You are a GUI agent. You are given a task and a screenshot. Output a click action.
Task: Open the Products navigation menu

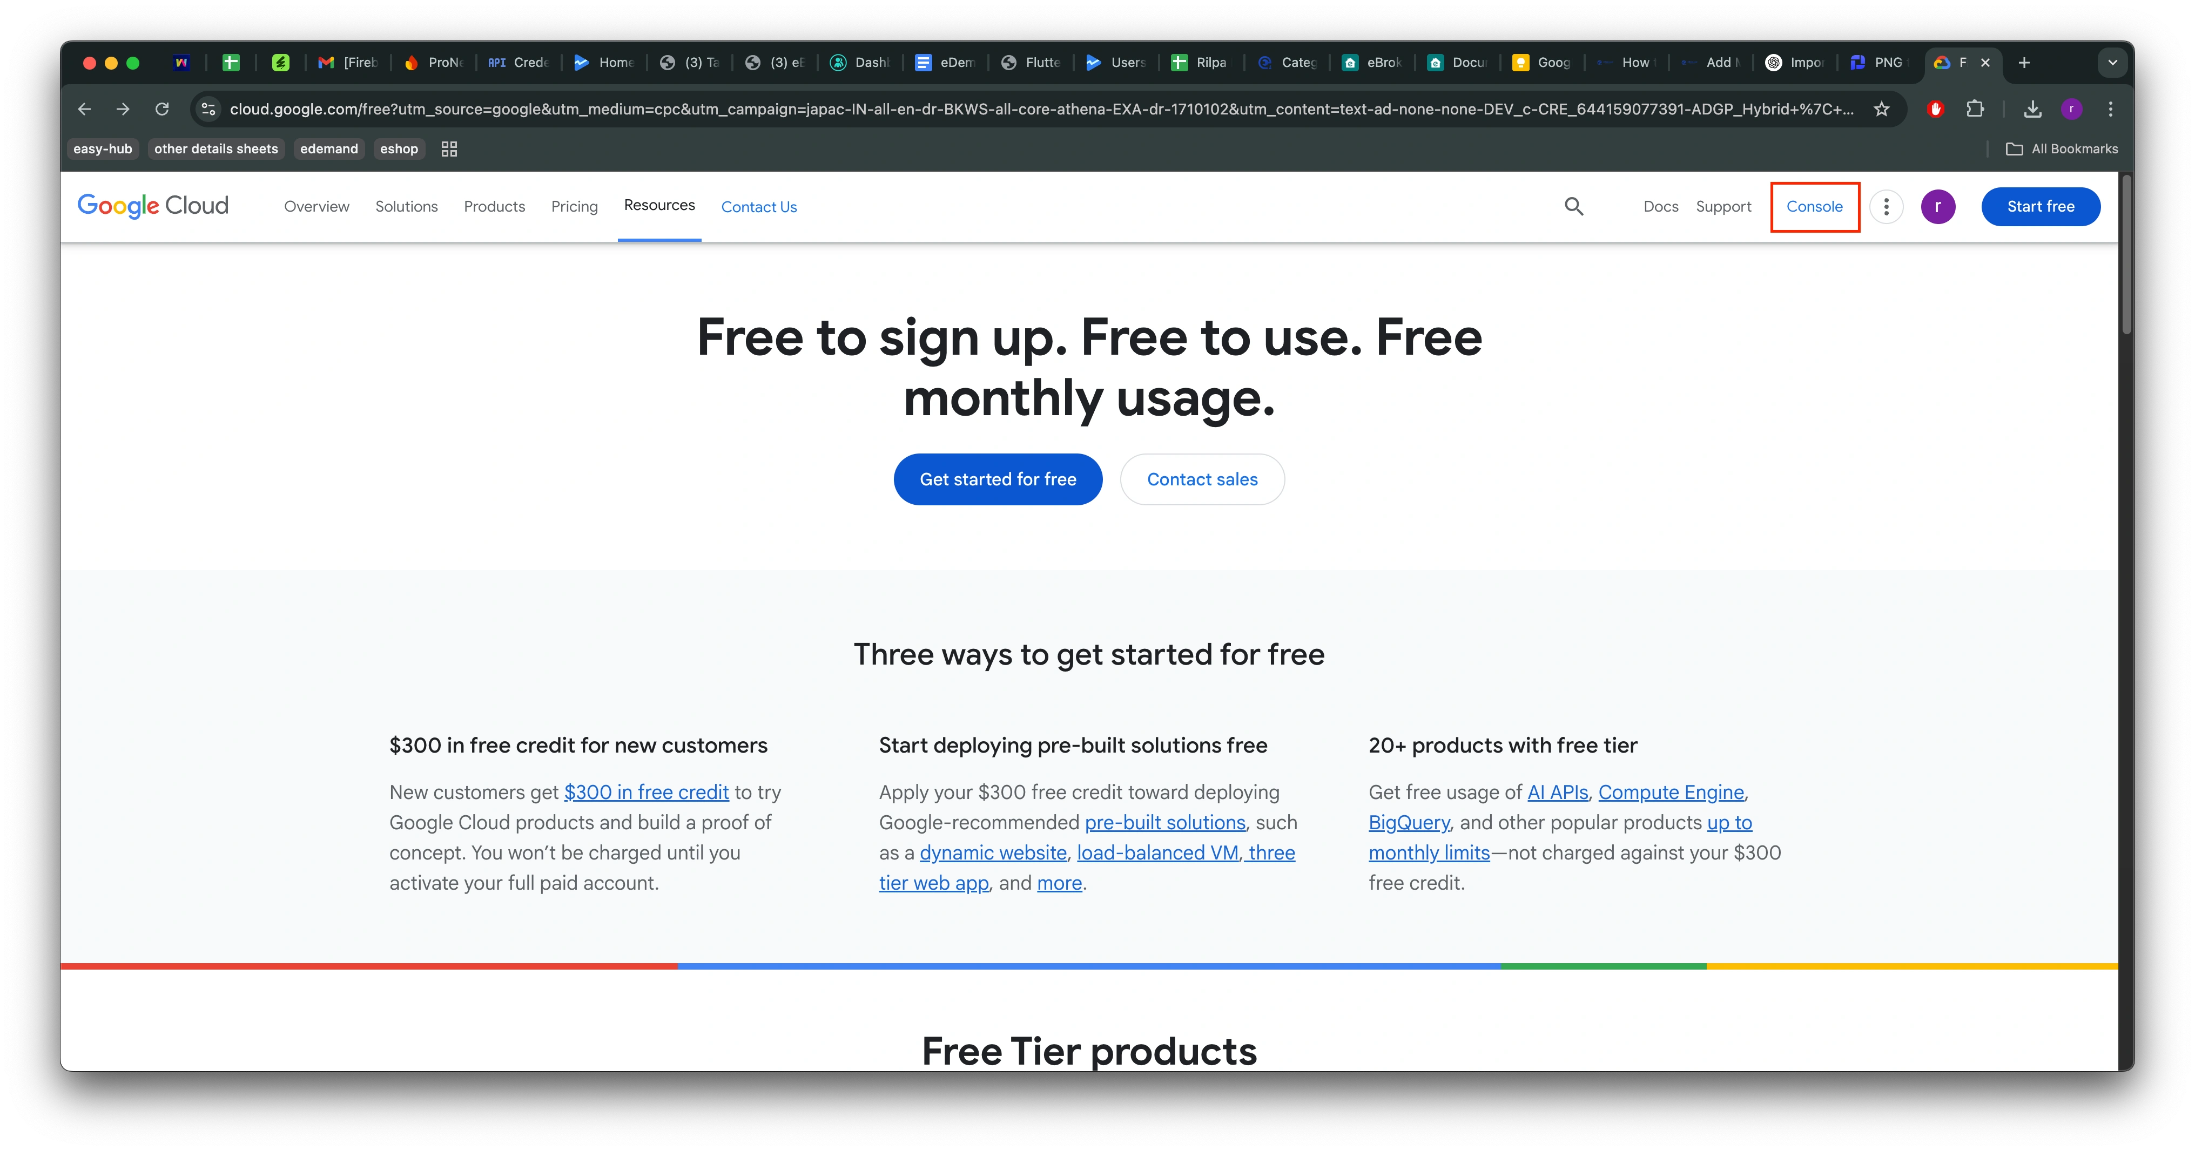(x=494, y=206)
